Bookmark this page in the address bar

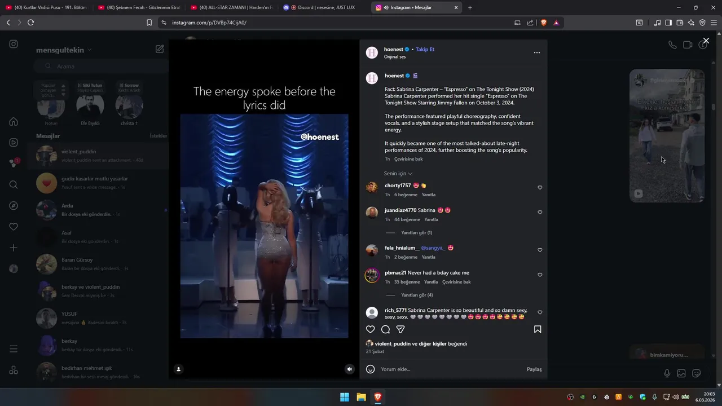pyautogui.click(x=149, y=23)
